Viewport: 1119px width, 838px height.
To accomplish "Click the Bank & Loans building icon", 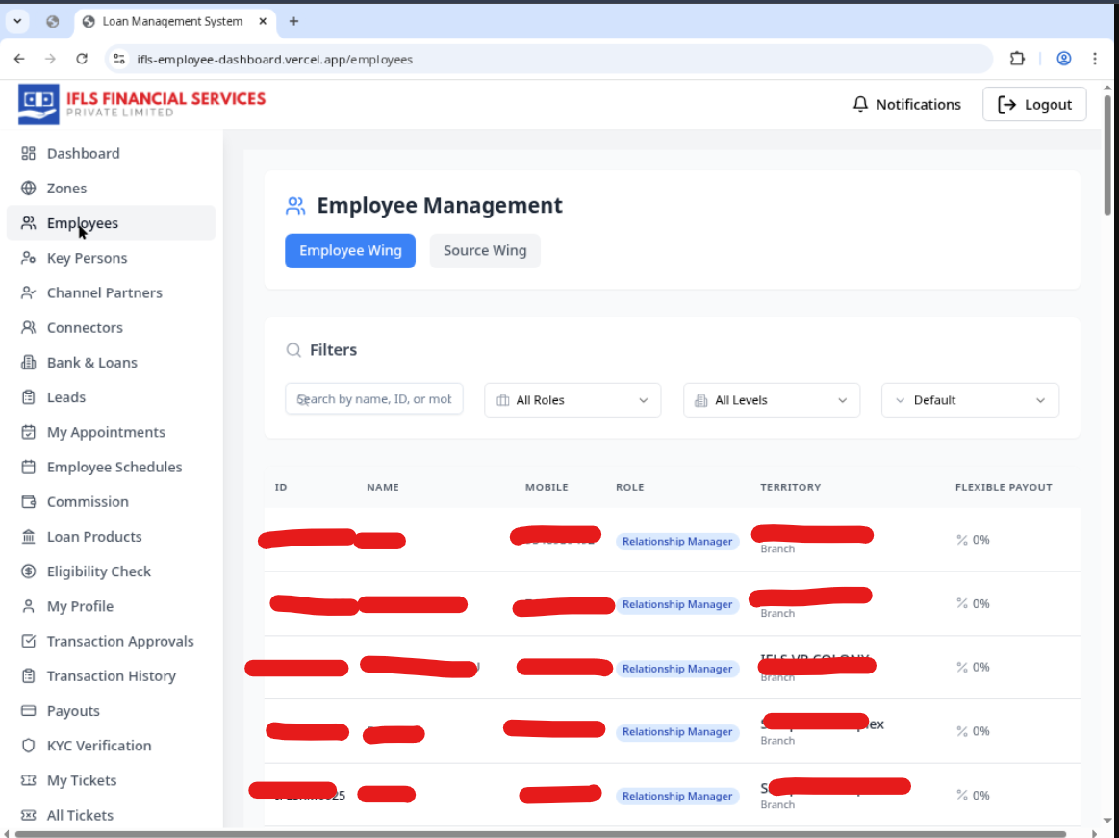I will [x=29, y=363].
